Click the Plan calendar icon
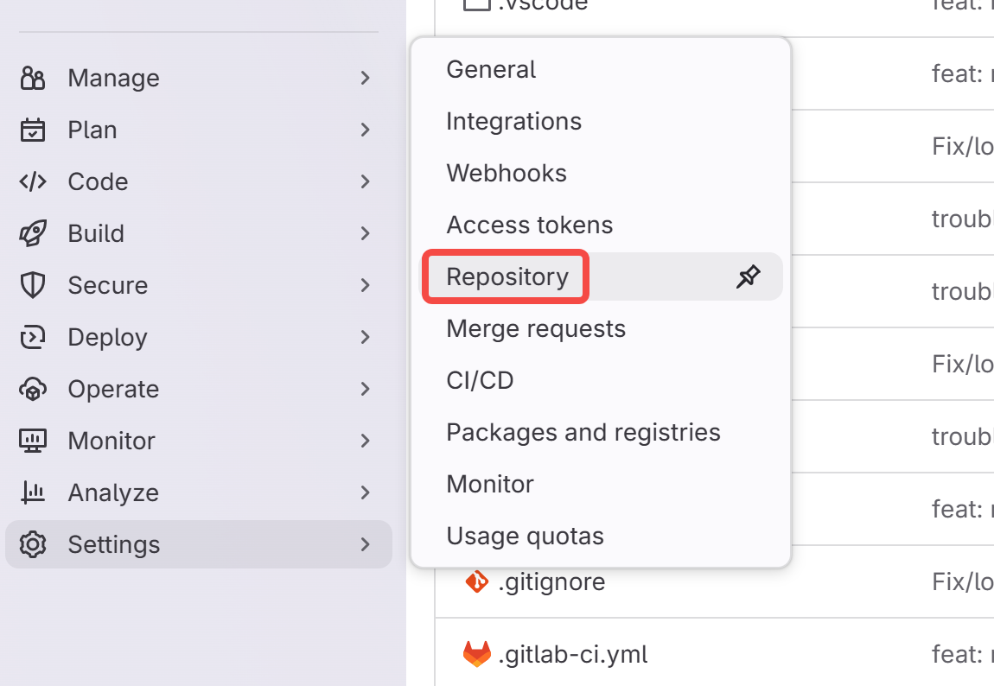The width and height of the screenshot is (994, 686). pyautogui.click(x=32, y=130)
